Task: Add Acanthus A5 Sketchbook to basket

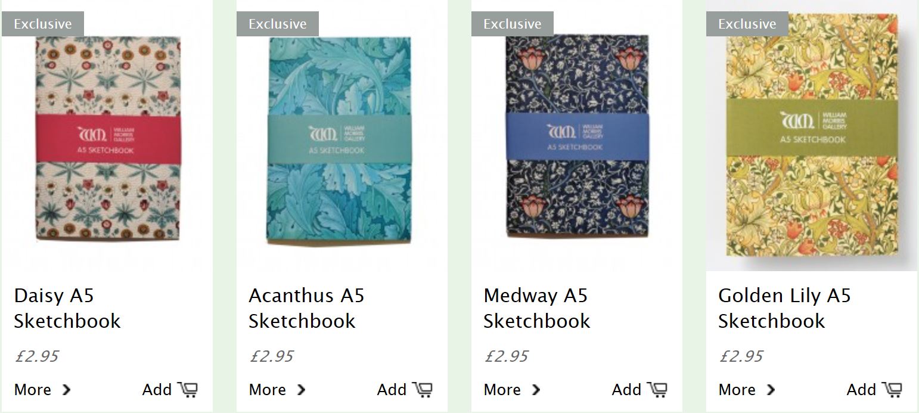Action: (405, 389)
